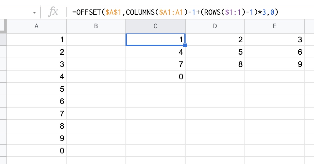Click the select-all corner box
Screen dimensions: 314x164
tap(4, 26)
